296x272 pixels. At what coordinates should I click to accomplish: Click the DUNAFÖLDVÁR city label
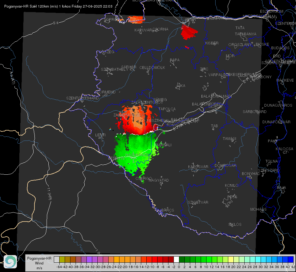tap(276, 122)
